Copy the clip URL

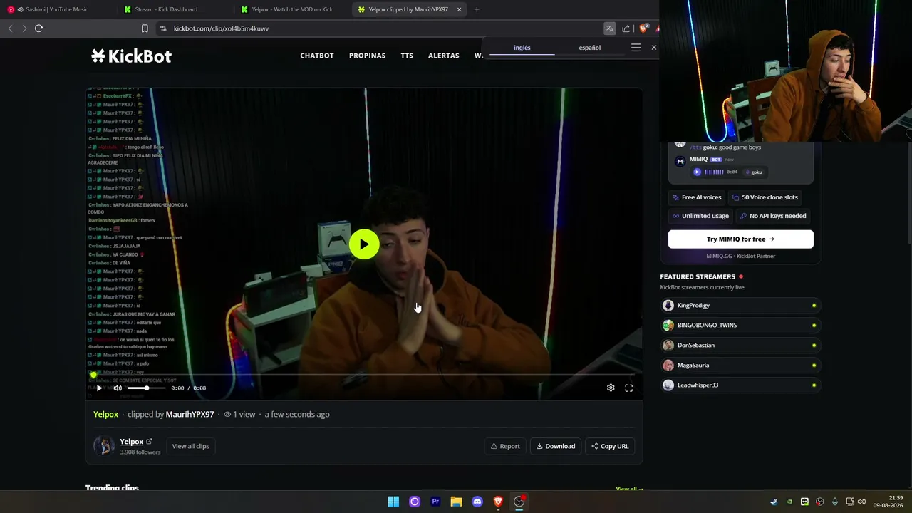coord(610,446)
